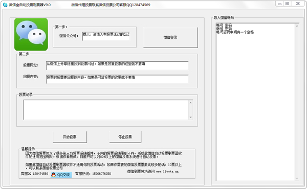Focus the 投票网址 text field
The height and width of the screenshot is (189, 307).
click(117, 65)
